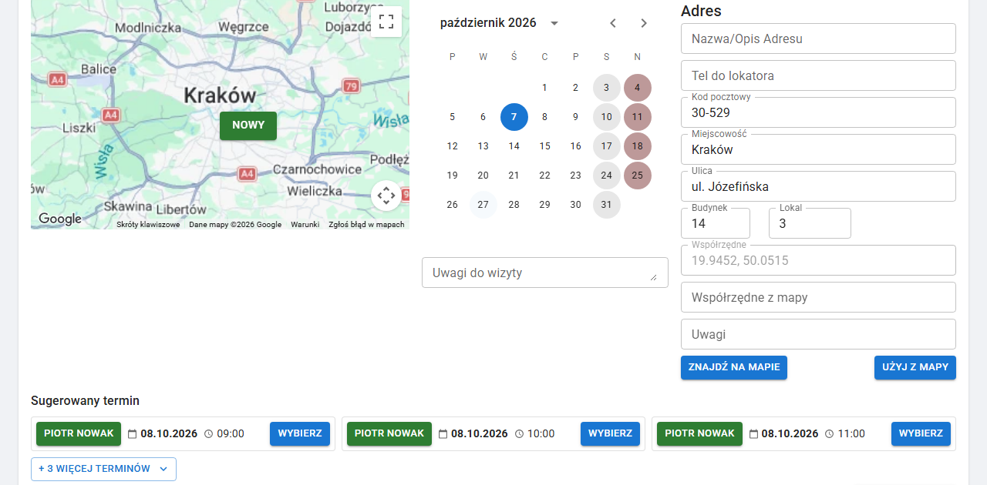Select Sunday October 11
The image size is (987, 485).
click(638, 117)
